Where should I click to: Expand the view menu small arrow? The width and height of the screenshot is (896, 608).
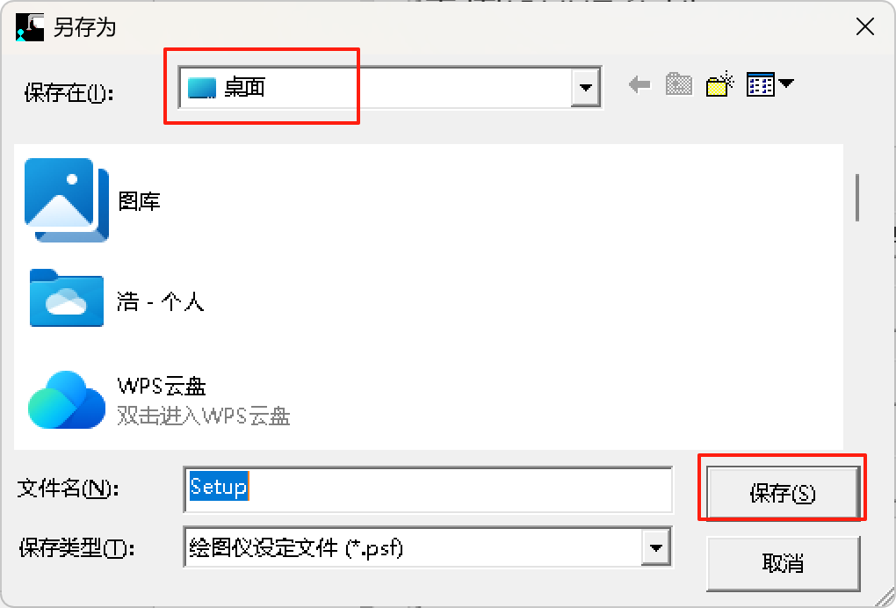786,83
